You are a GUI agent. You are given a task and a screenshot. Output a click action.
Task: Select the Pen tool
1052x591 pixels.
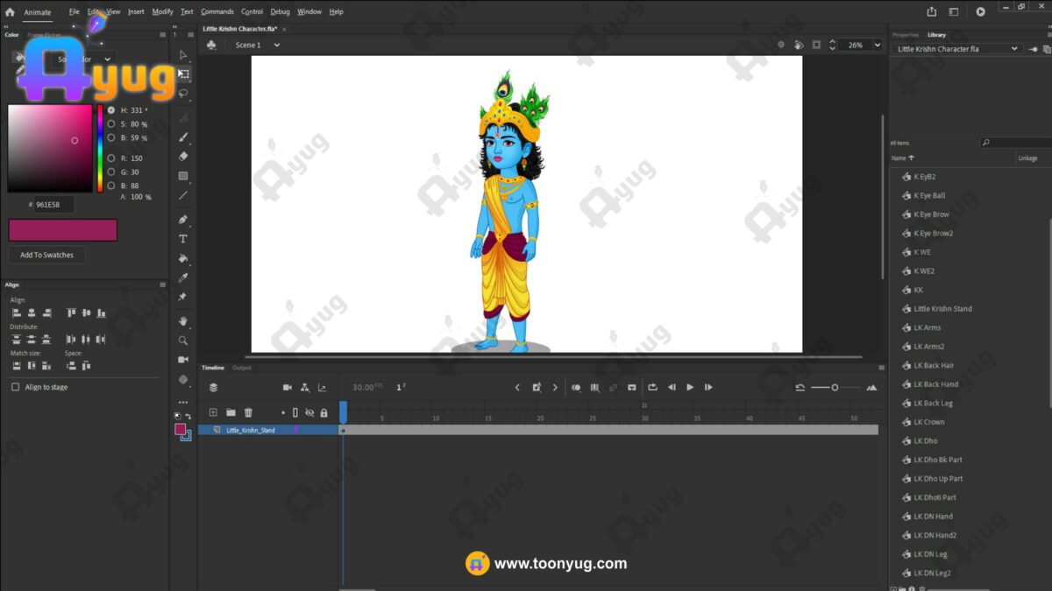pyautogui.click(x=183, y=220)
